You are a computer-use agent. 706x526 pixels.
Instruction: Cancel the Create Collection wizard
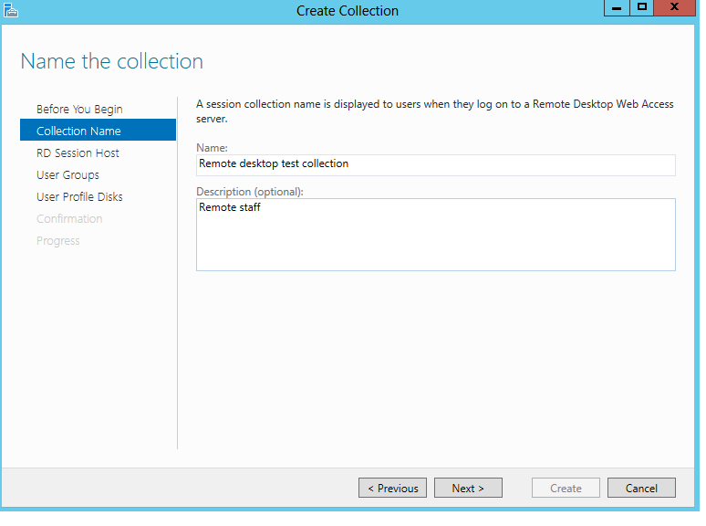click(641, 488)
